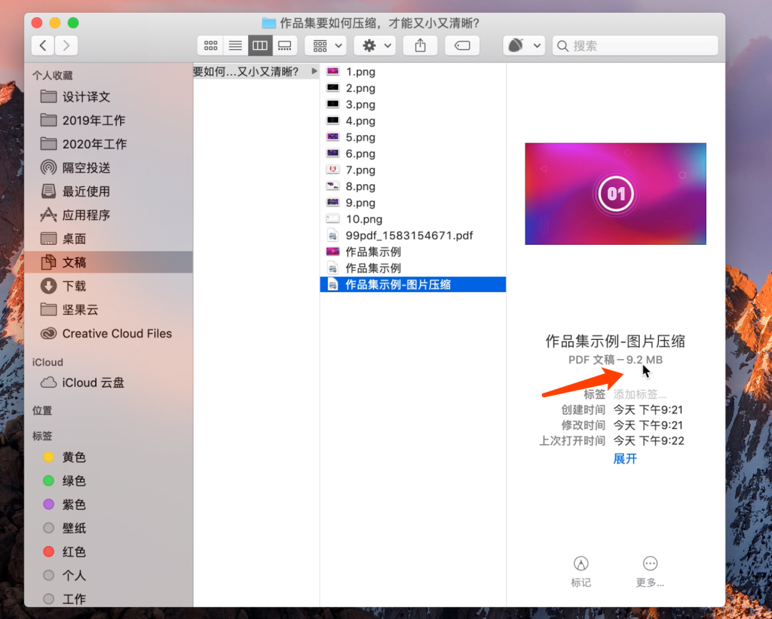Click the back navigation button

pyautogui.click(x=43, y=45)
